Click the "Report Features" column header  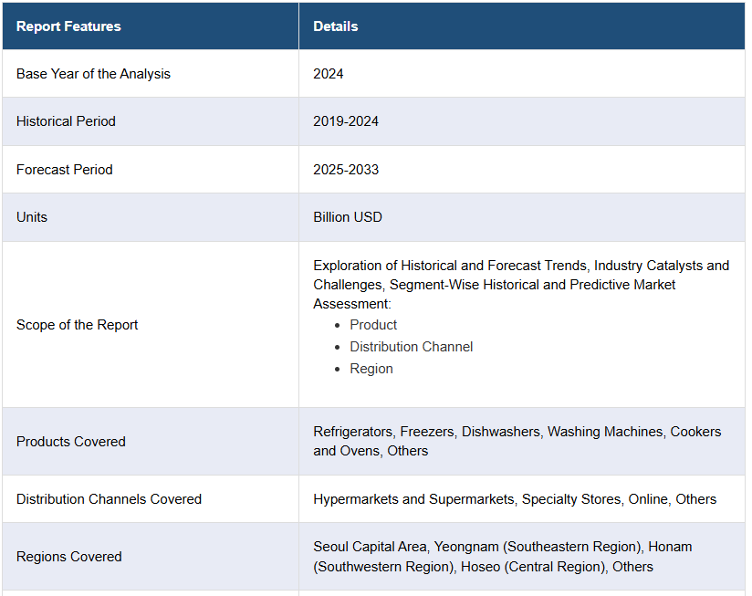(68, 26)
